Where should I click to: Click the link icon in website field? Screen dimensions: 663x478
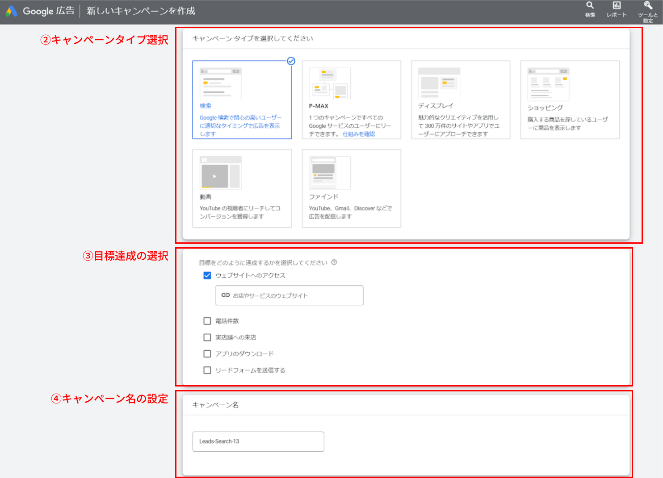click(x=226, y=295)
